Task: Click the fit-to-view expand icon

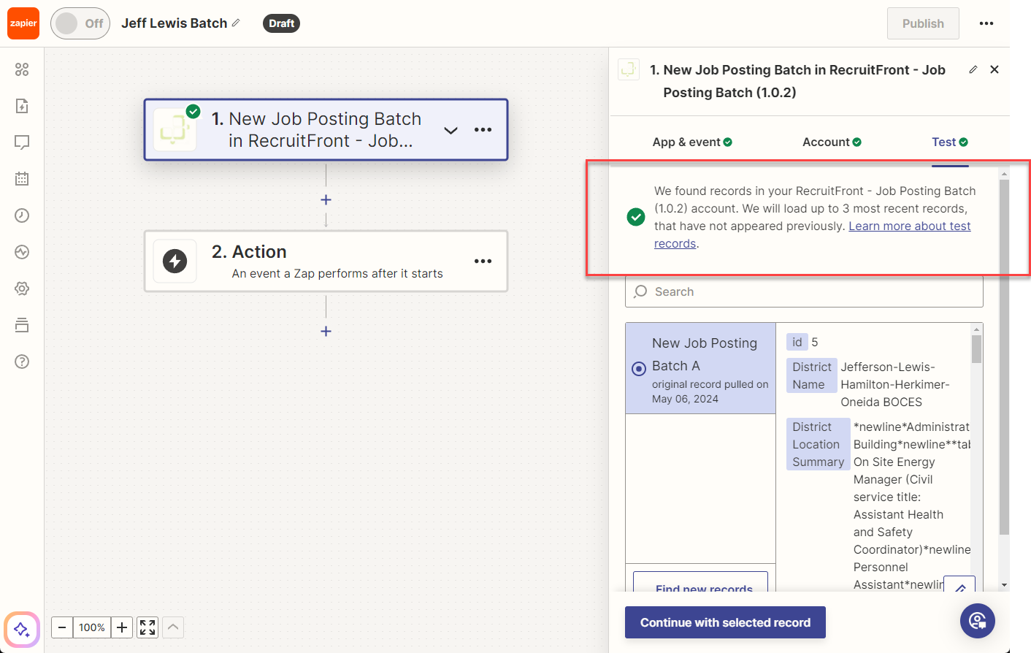Action: pos(147,627)
